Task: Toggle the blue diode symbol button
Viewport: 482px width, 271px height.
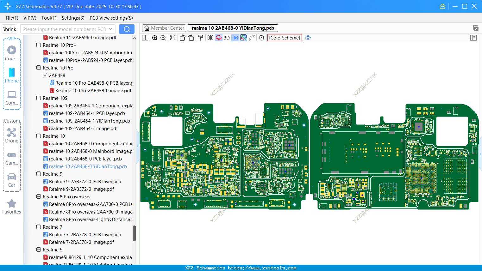Action: click(235, 38)
